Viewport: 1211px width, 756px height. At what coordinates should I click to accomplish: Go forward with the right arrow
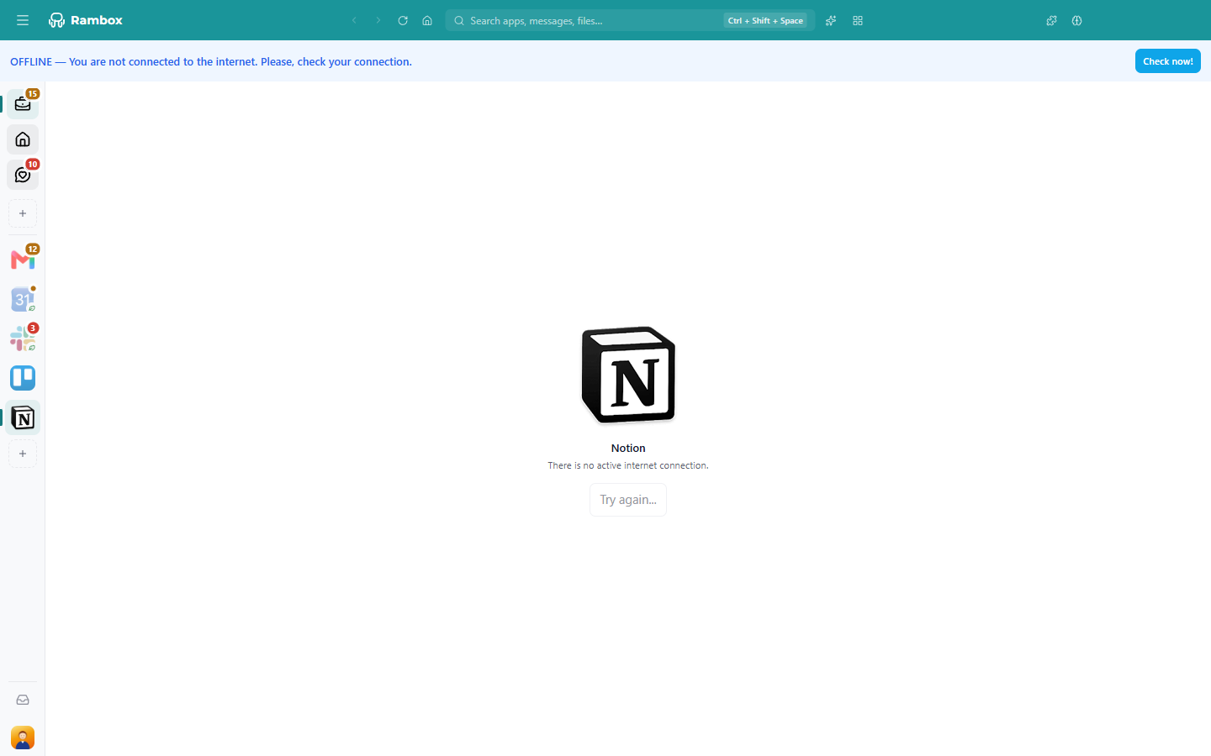pyautogui.click(x=378, y=20)
